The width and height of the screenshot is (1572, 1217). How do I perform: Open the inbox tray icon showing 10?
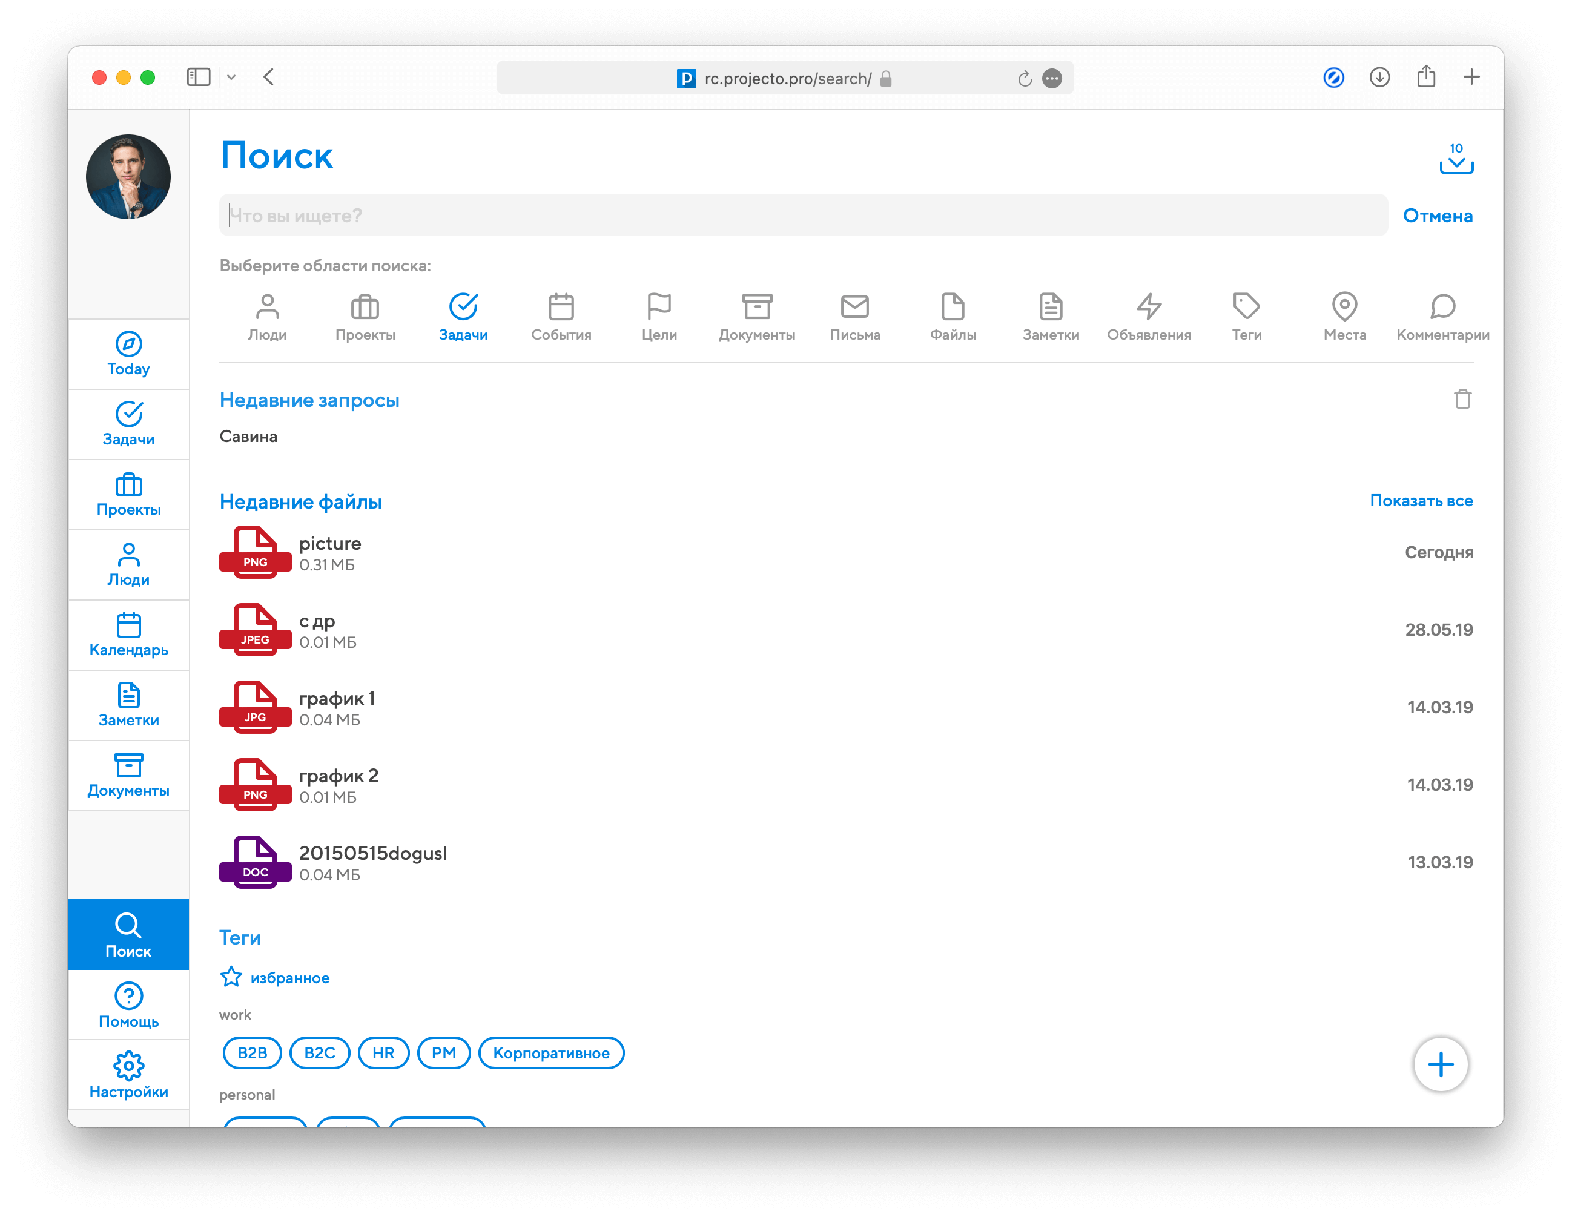coord(1456,159)
